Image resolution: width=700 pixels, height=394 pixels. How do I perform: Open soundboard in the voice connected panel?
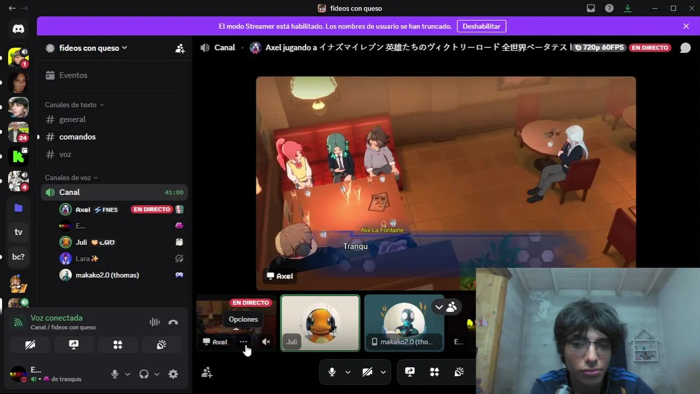[x=162, y=345]
